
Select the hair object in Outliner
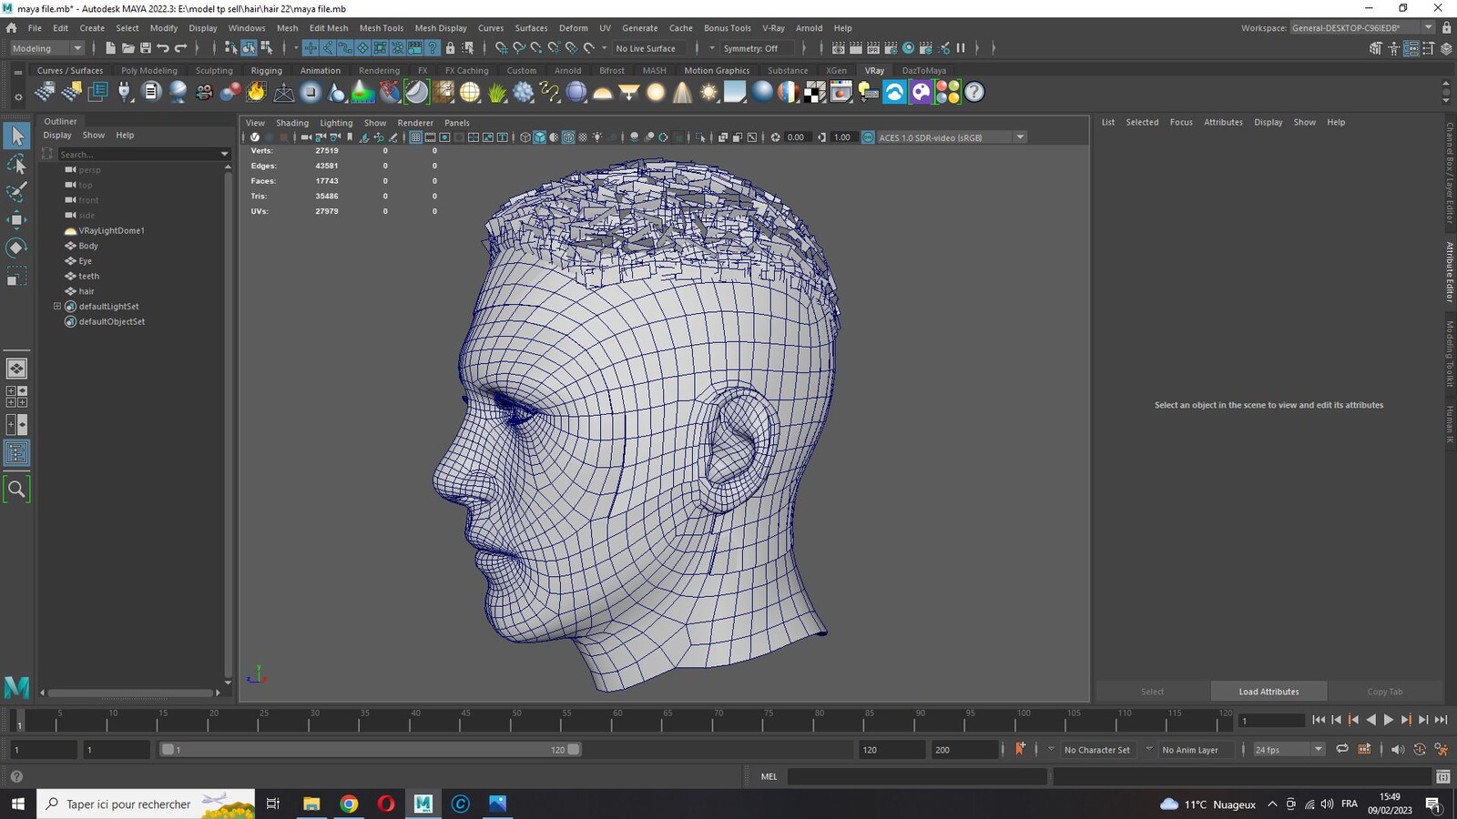tap(87, 291)
